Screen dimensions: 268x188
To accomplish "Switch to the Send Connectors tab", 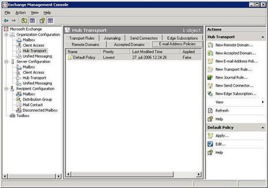I will [144, 38].
